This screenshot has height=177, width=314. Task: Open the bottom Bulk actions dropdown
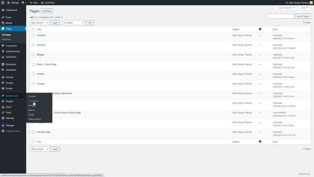[40, 149]
